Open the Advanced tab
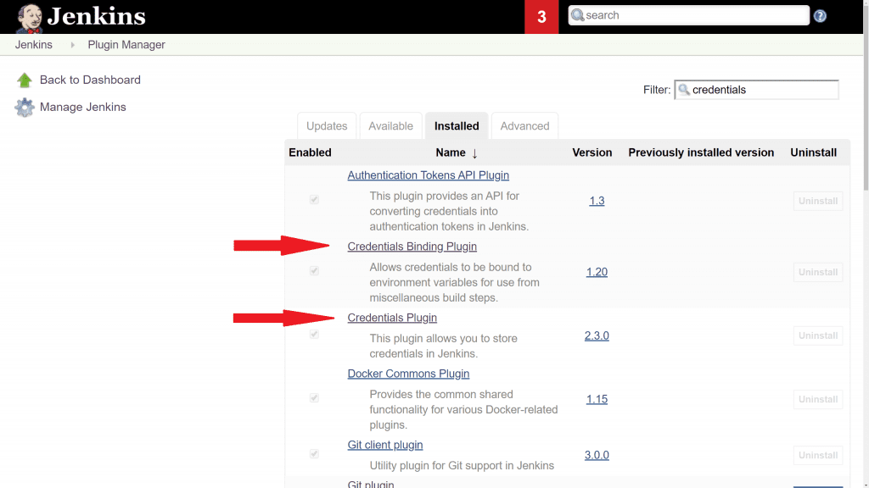 (524, 126)
